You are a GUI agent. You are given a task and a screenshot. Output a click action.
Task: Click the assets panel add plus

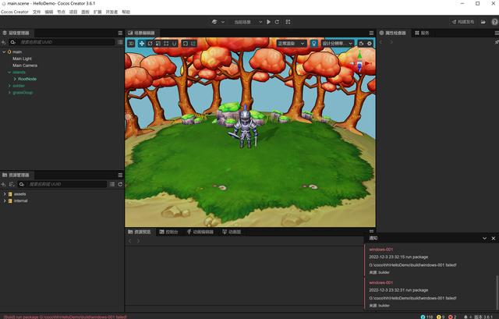coord(3,184)
